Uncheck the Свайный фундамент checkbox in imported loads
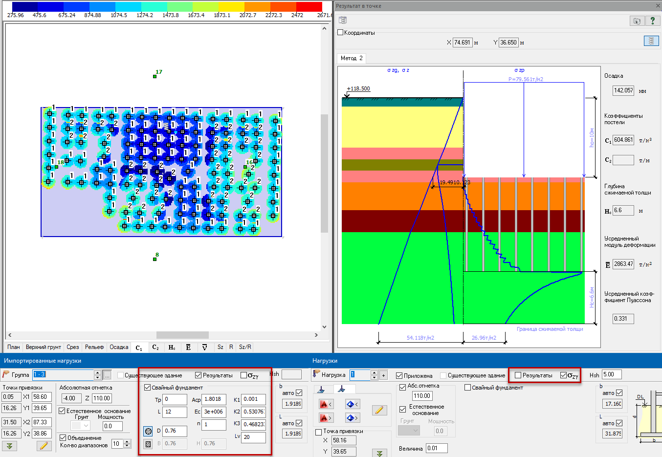662x457 pixels. click(x=147, y=388)
